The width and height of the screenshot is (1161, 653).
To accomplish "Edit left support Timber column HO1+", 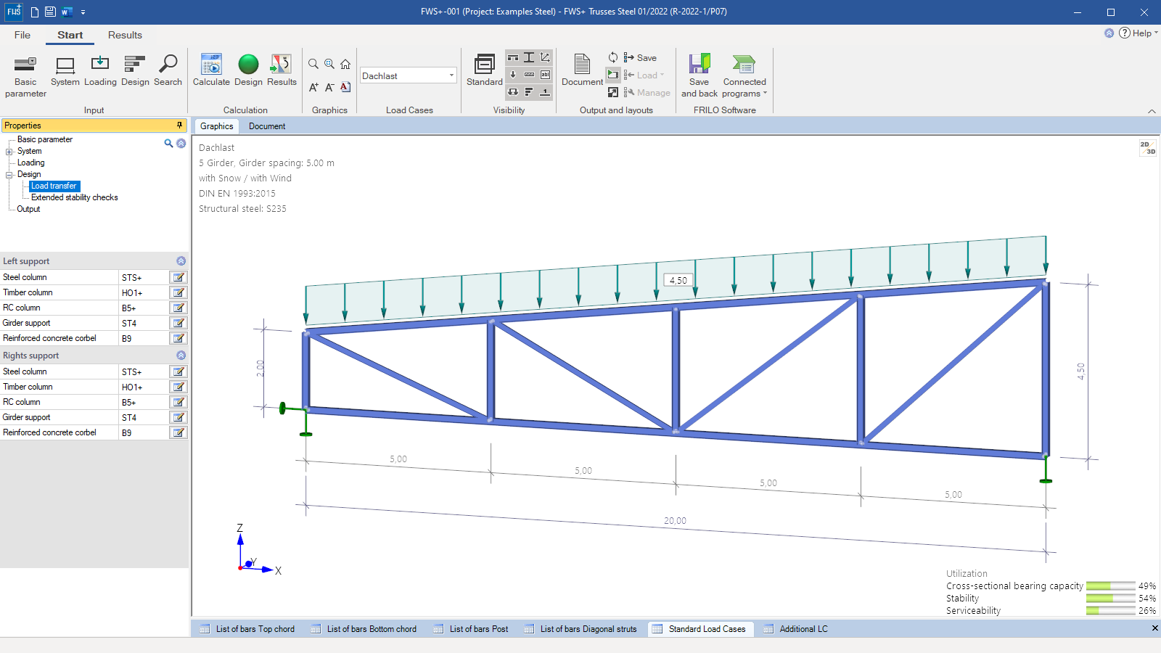I will pyautogui.click(x=178, y=292).
